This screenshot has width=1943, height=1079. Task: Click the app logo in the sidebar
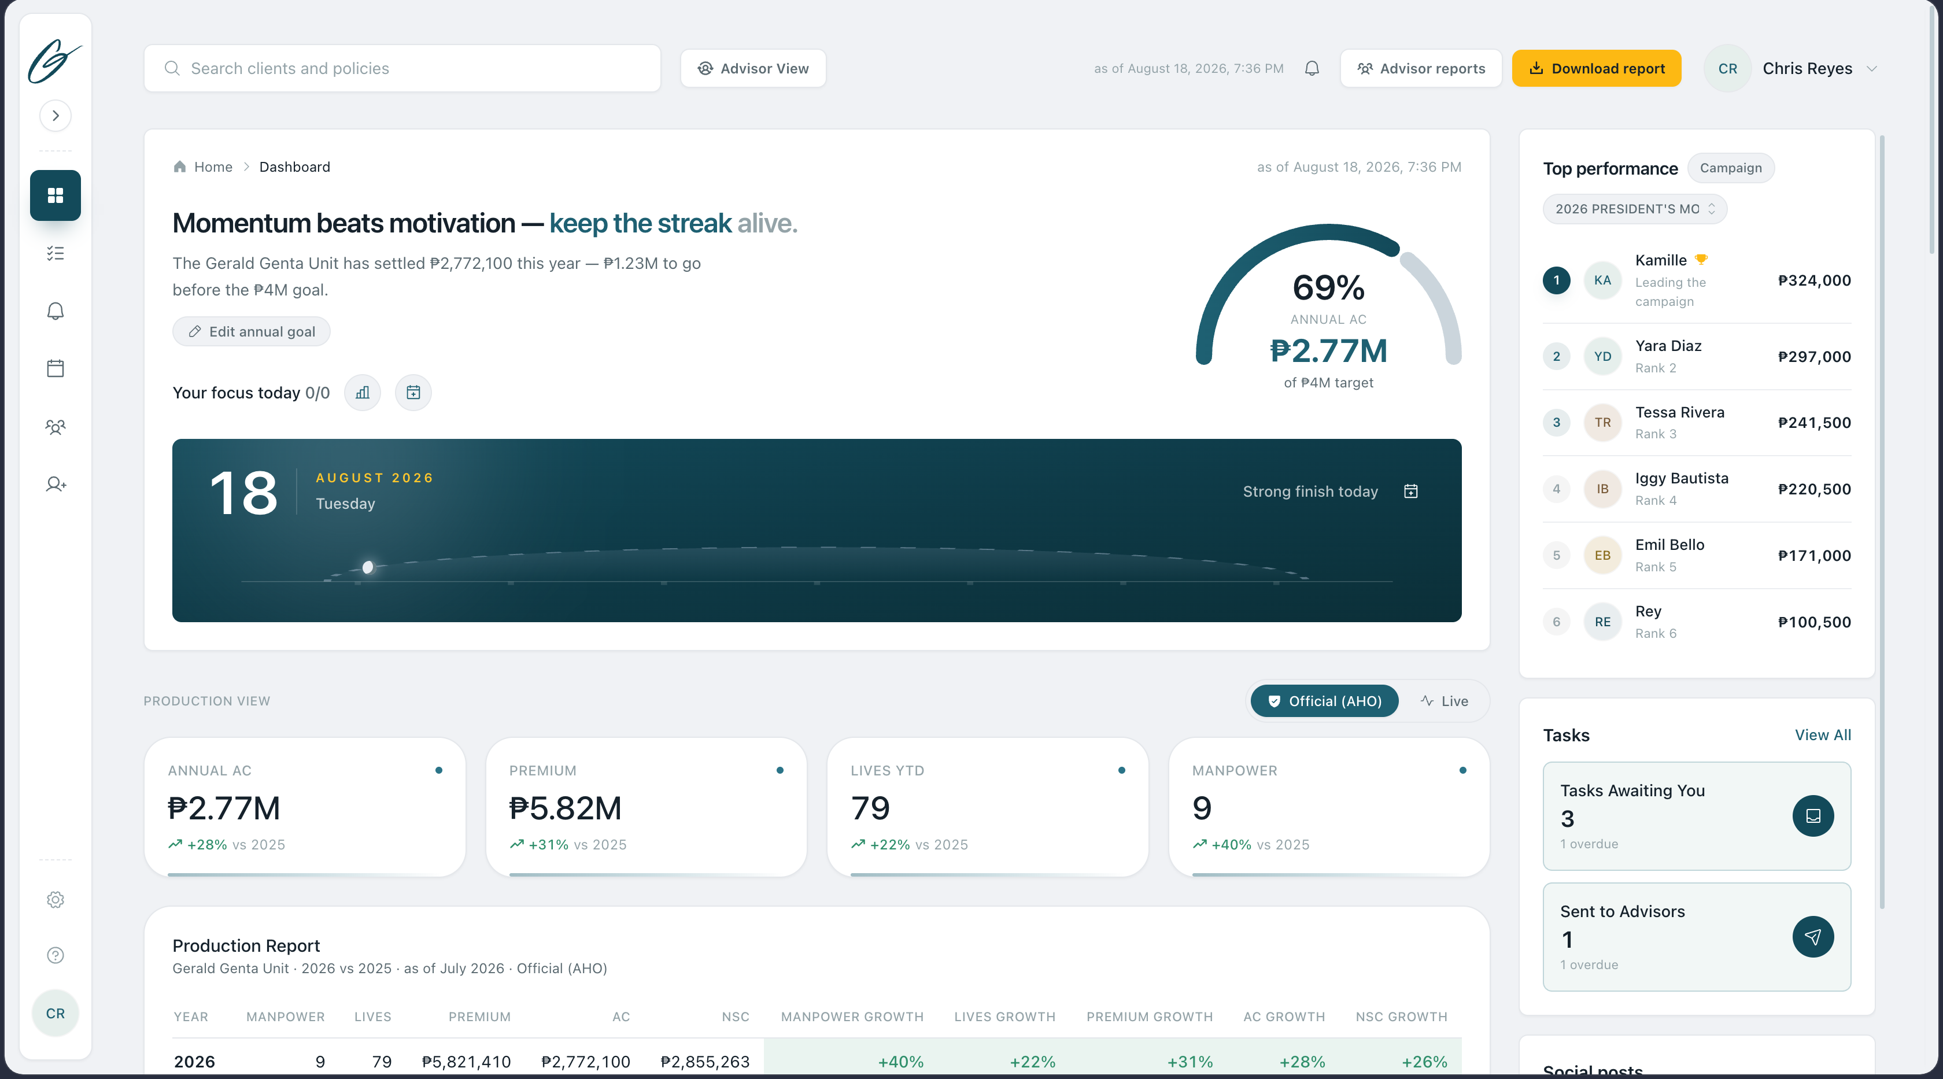(x=55, y=61)
